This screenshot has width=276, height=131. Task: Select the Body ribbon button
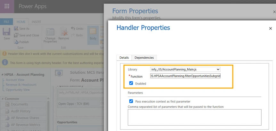(93, 35)
